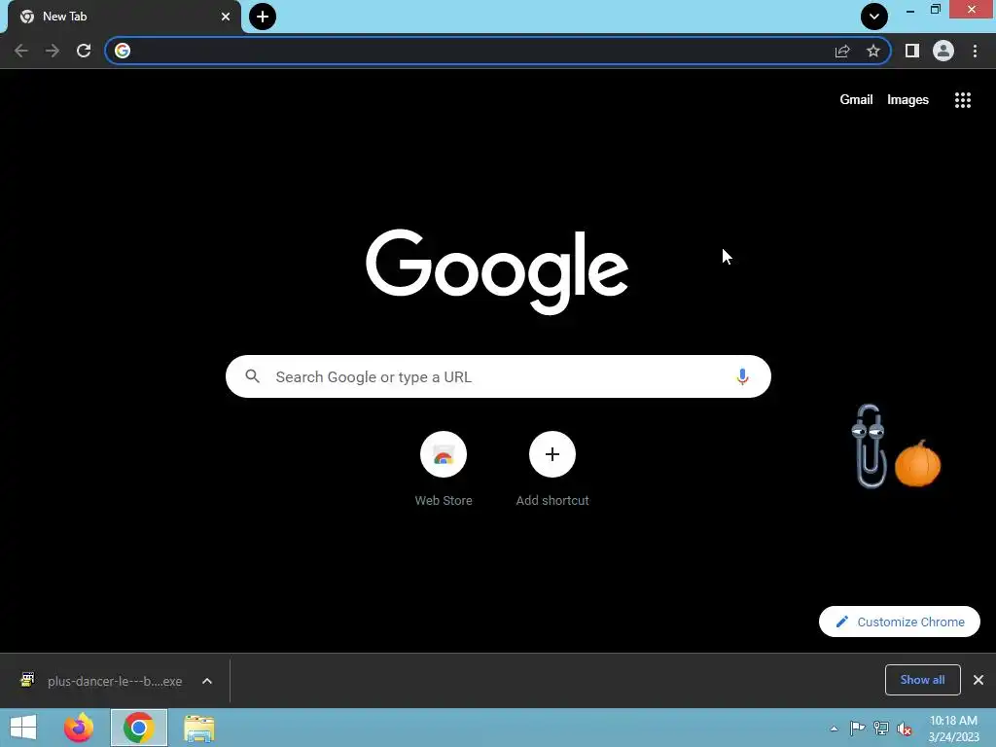Reload the current page

point(84,51)
